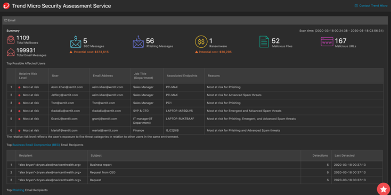Click email address grantj@xentit.com

(x=105, y=118)
